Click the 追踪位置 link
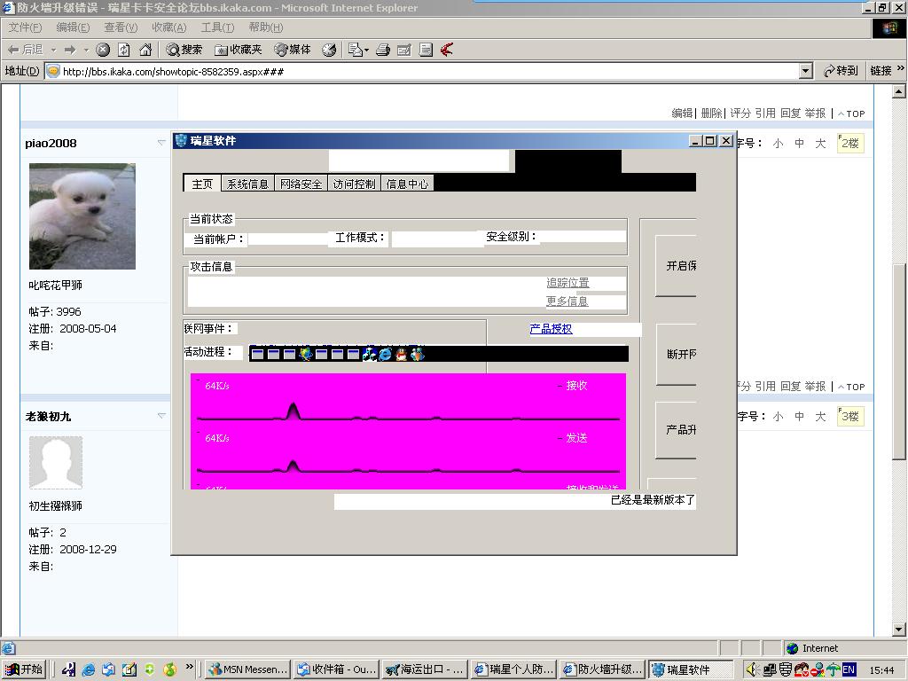This screenshot has height=681, width=908. click(567, 283)
